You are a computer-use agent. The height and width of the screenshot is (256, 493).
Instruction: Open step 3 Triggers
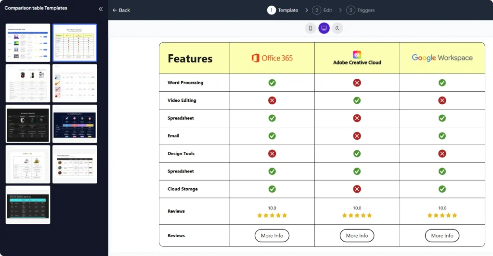click(x=360, y=10)
